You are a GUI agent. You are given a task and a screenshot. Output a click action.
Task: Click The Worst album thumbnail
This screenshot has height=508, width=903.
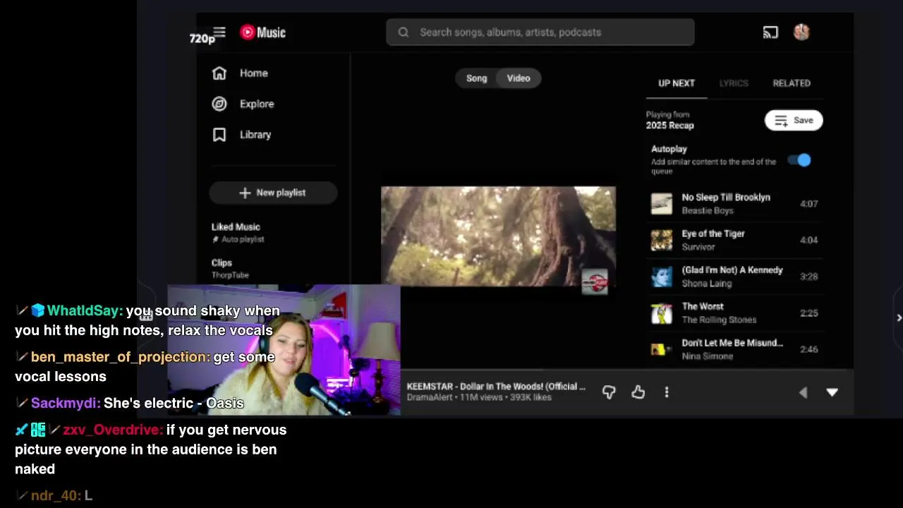tap(662, 313)
